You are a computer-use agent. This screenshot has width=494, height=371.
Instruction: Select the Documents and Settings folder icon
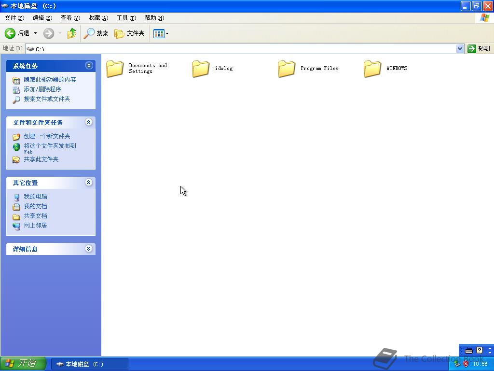(x=115, y=69)
